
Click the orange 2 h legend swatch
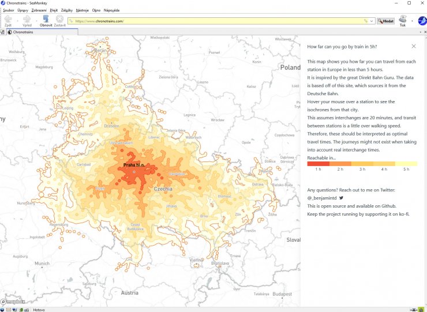(340, 164)
